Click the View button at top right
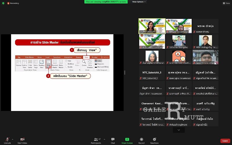 [x=226, y=3]
